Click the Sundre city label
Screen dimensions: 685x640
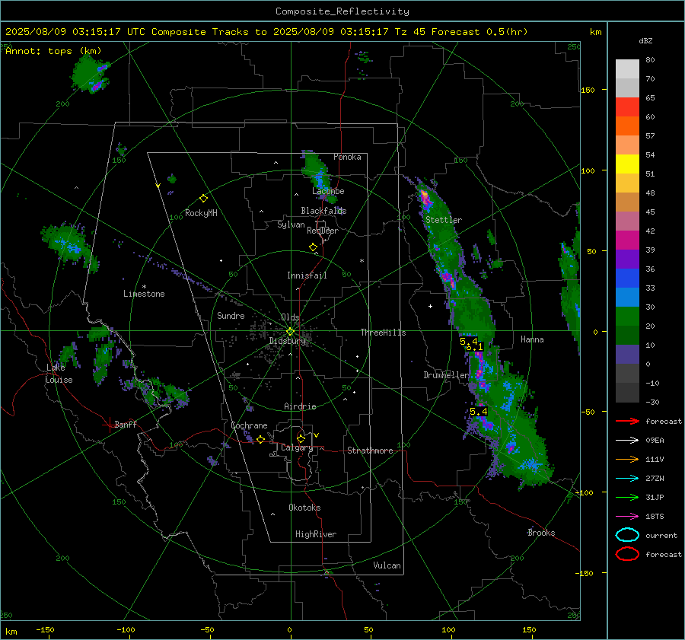pyautogui.click(x=231, y=315)
